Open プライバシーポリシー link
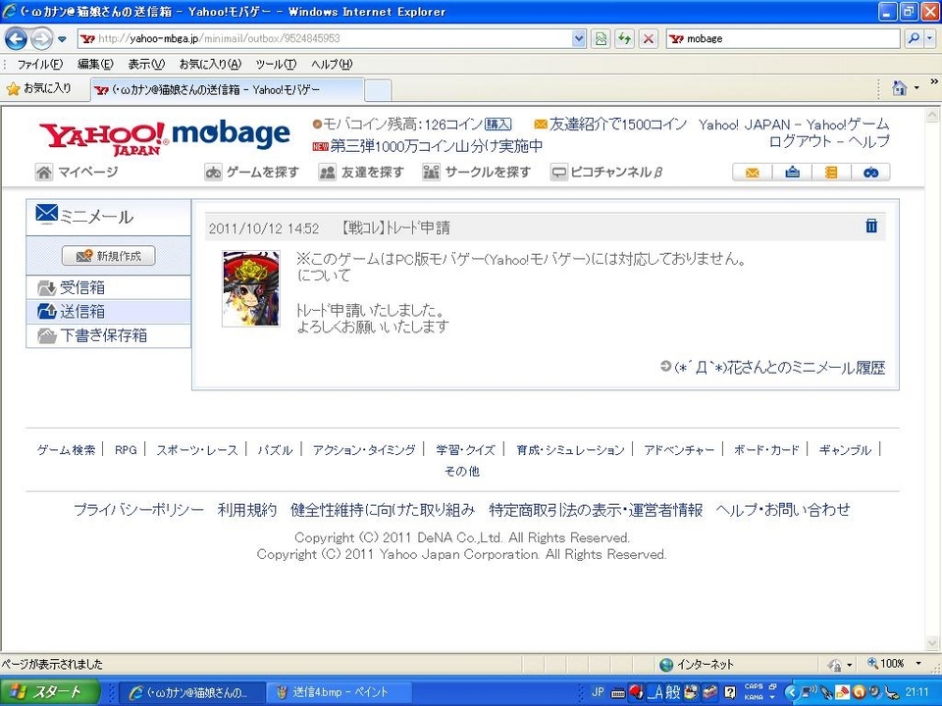 (138, 510)
